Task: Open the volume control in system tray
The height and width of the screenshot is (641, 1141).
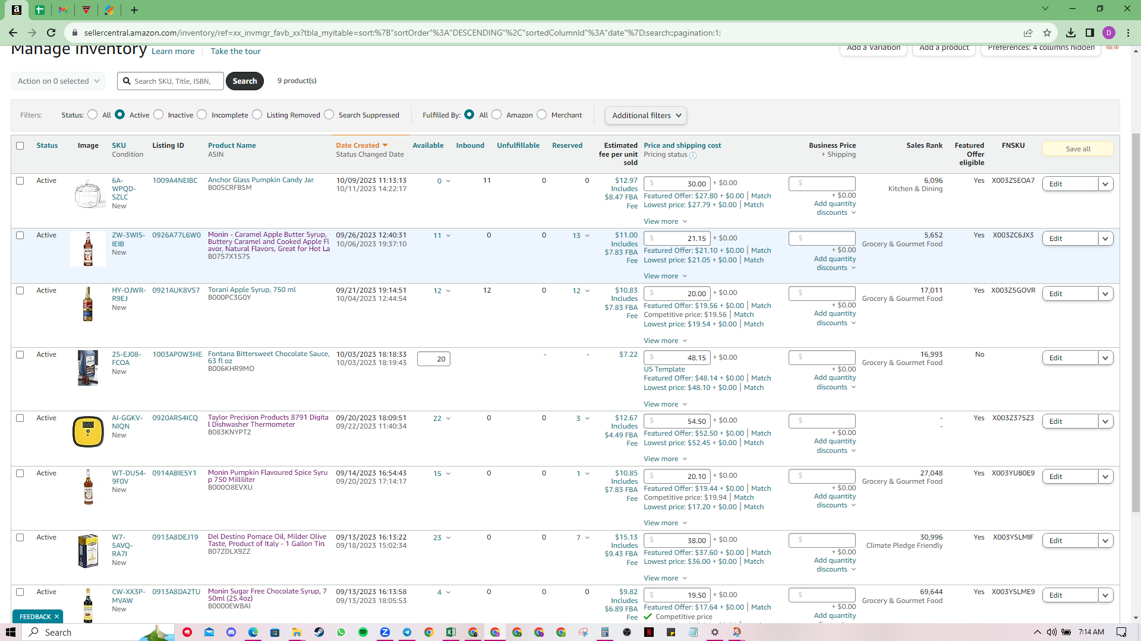Action: pyautogui.click(x=1052, y=632)
